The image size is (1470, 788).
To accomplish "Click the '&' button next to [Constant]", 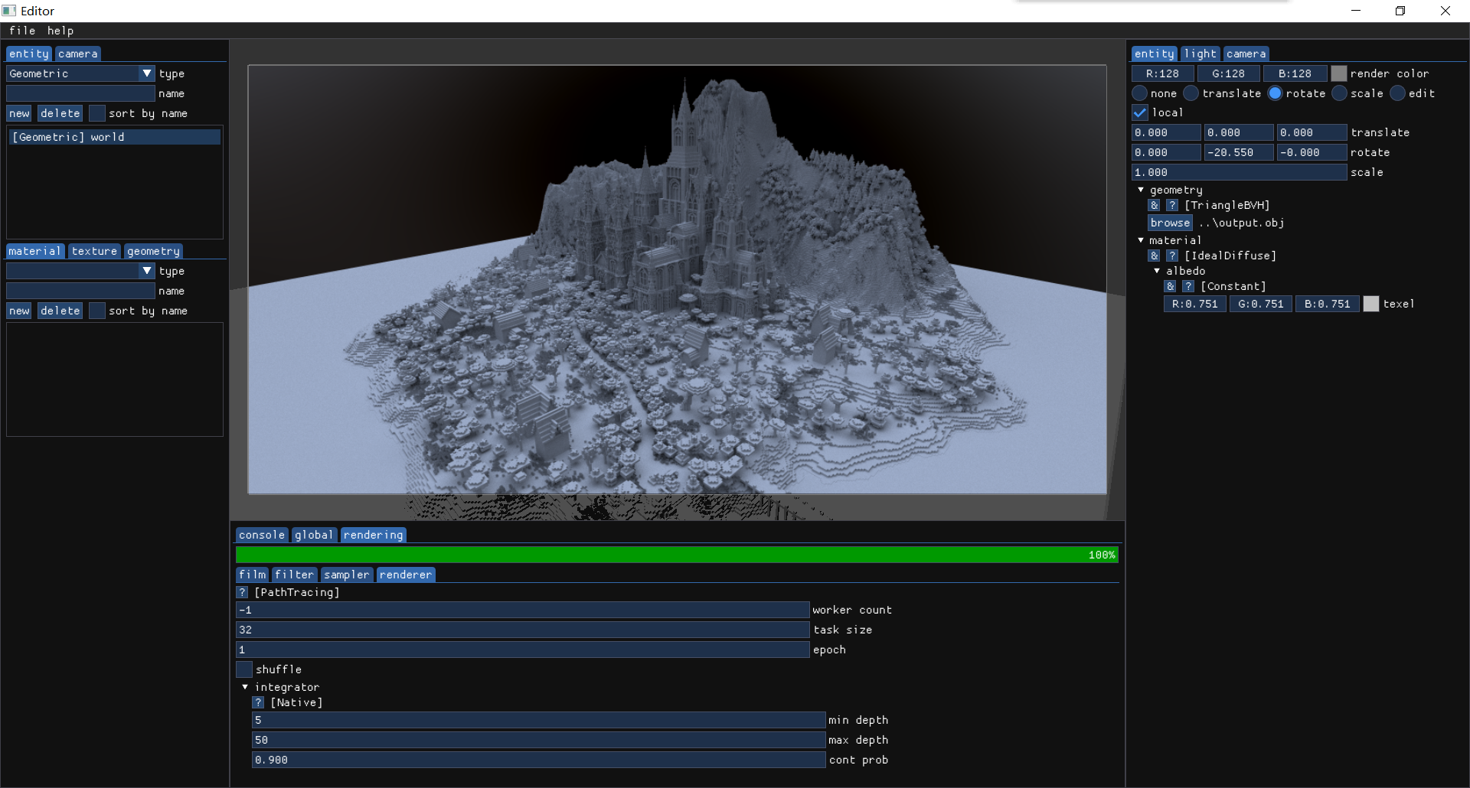I will [x=1170, y=286].
